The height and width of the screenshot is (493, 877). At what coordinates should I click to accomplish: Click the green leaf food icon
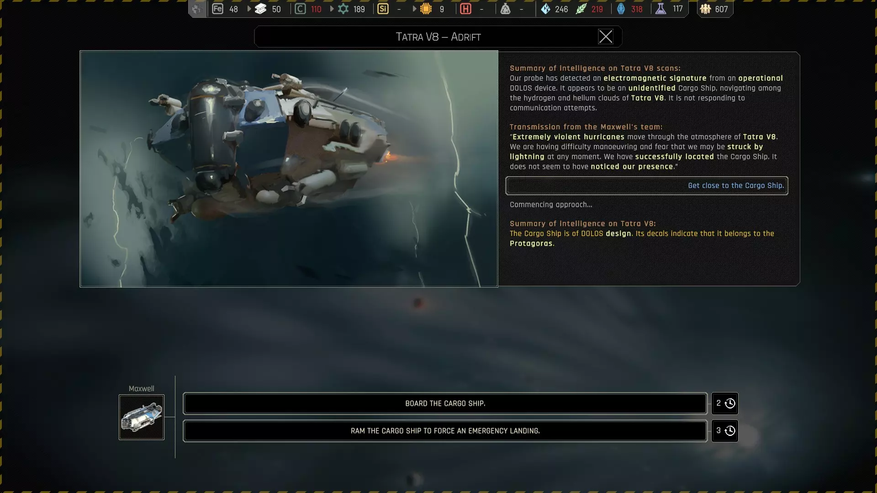(581, 9)
